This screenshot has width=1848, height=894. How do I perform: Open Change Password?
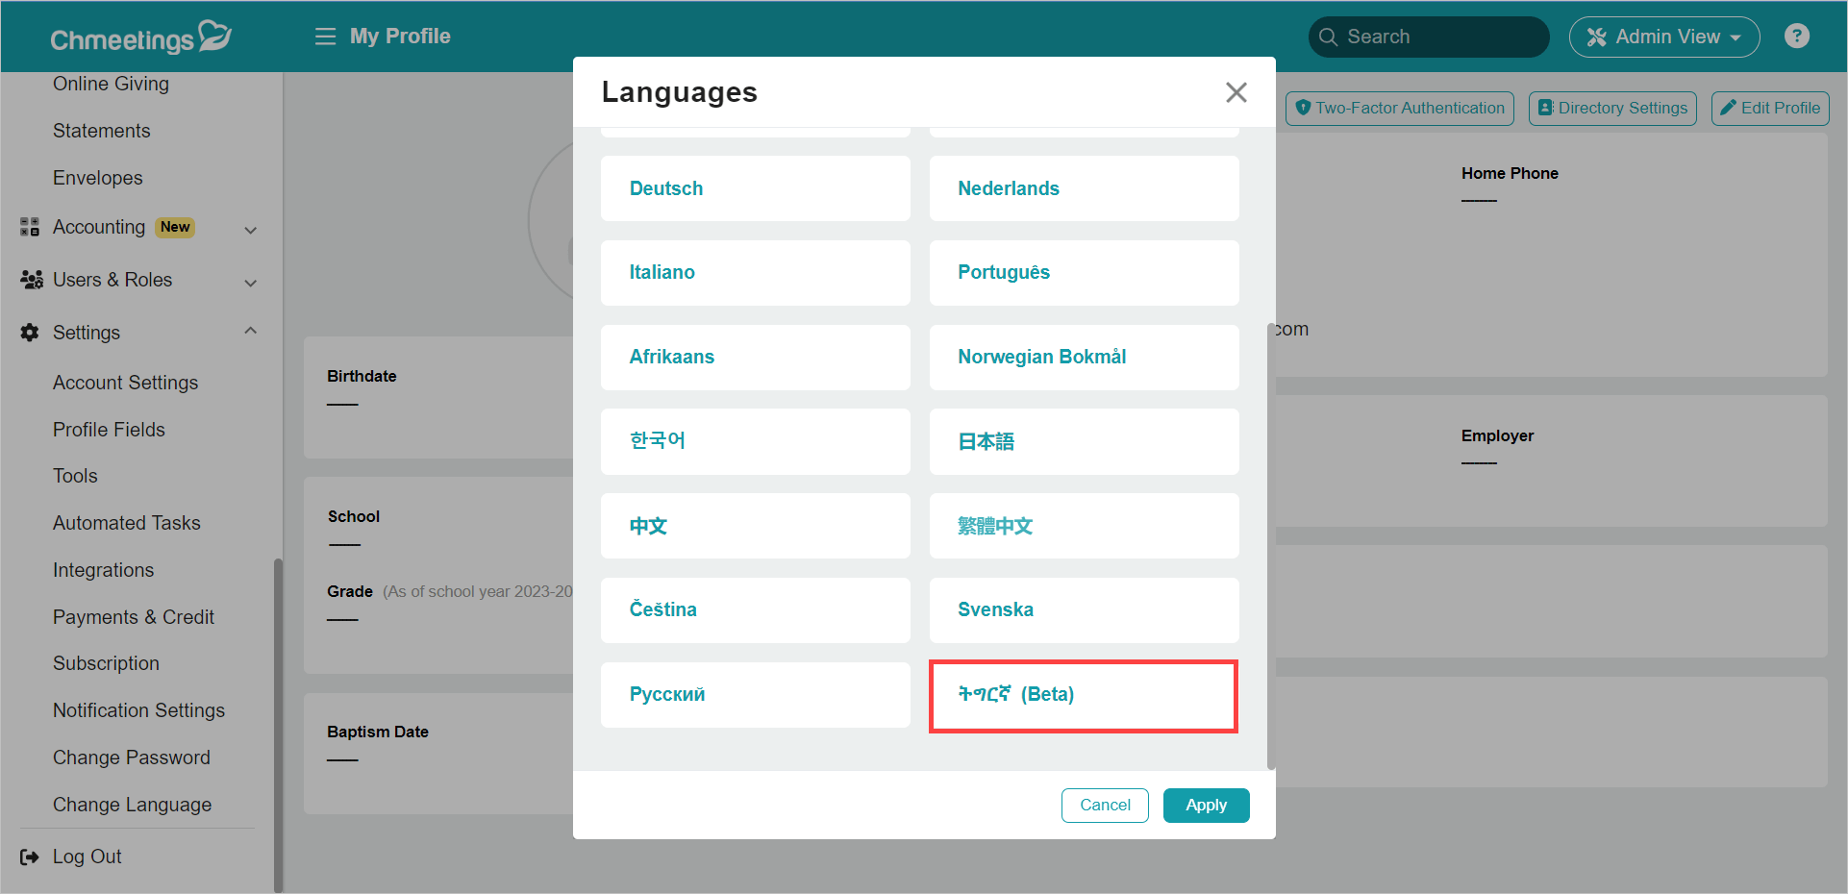point(131,757)
